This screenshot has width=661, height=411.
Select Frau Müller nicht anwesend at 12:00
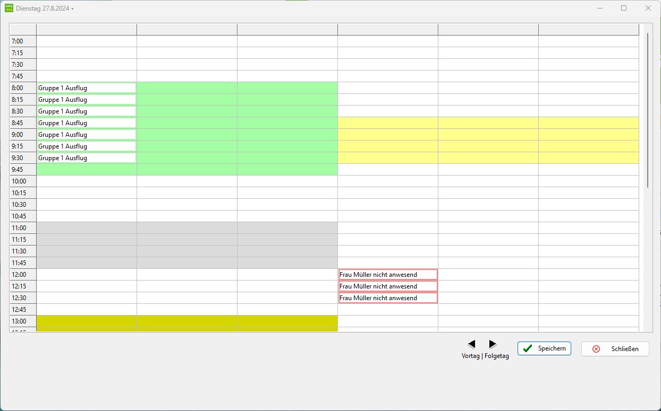click(388, 275)
